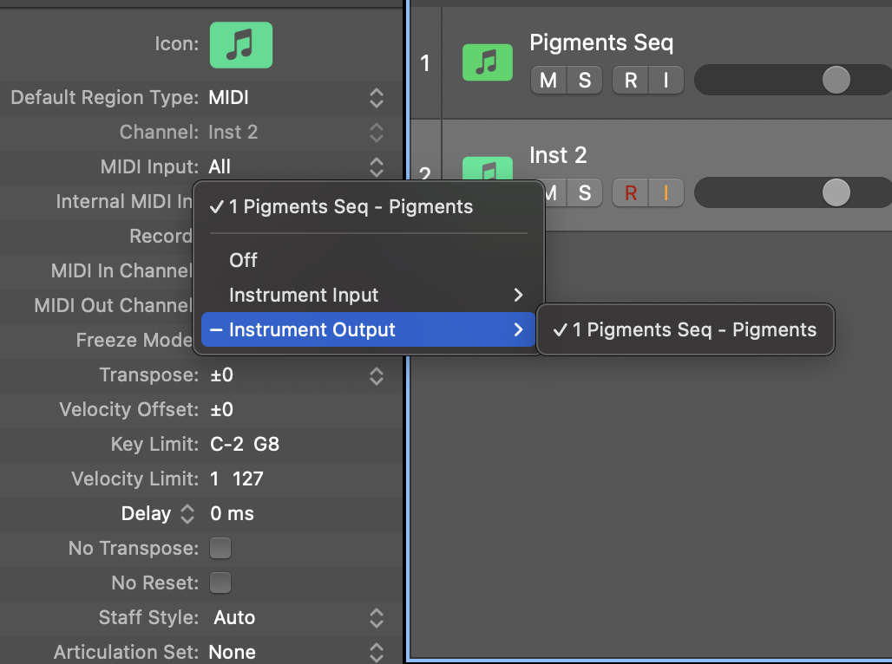Enable the No Transpose checkbox

(220, 548)
